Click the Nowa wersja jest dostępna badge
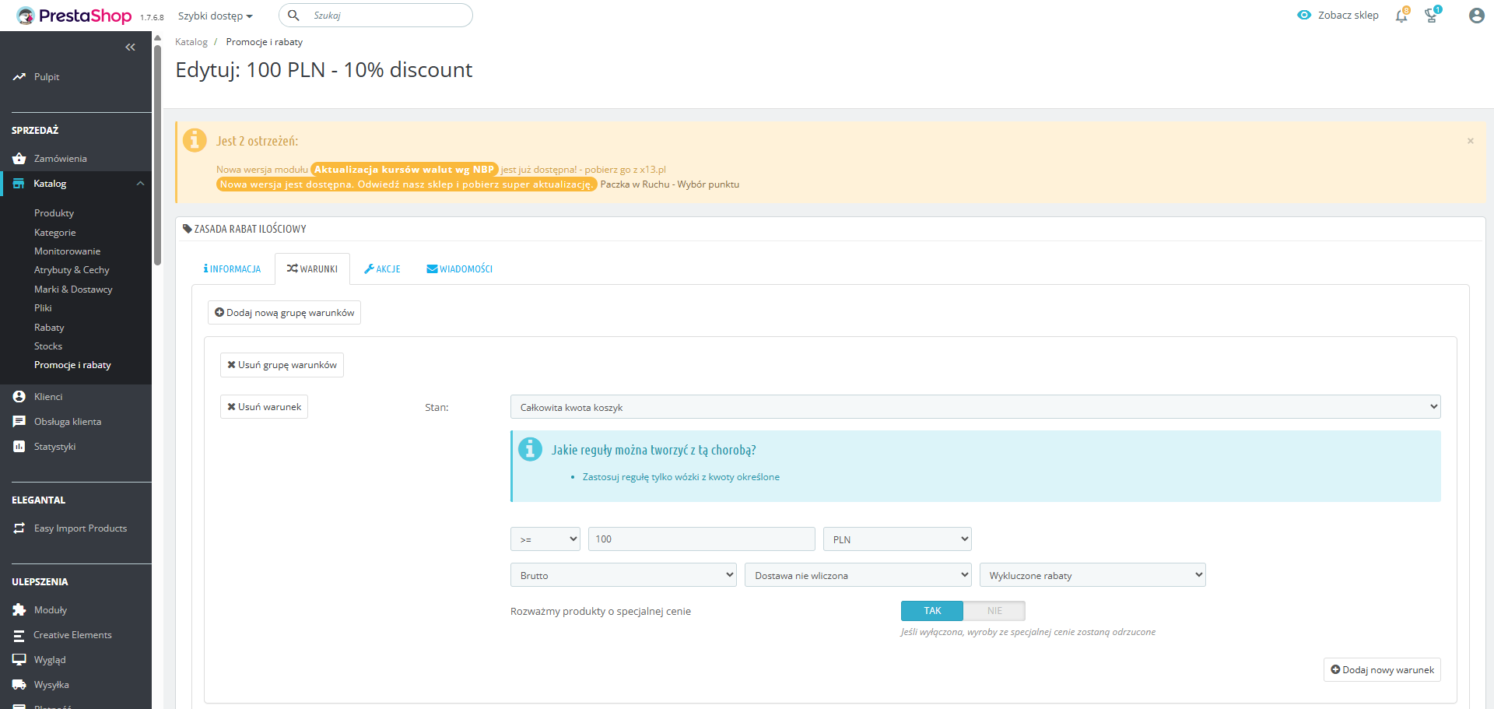Screen dimensions: 1494x709 coord(406,184)
